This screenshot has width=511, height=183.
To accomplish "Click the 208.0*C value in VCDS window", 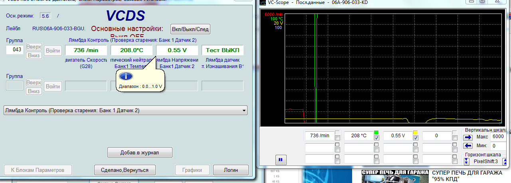I will (x=131, y=50).
